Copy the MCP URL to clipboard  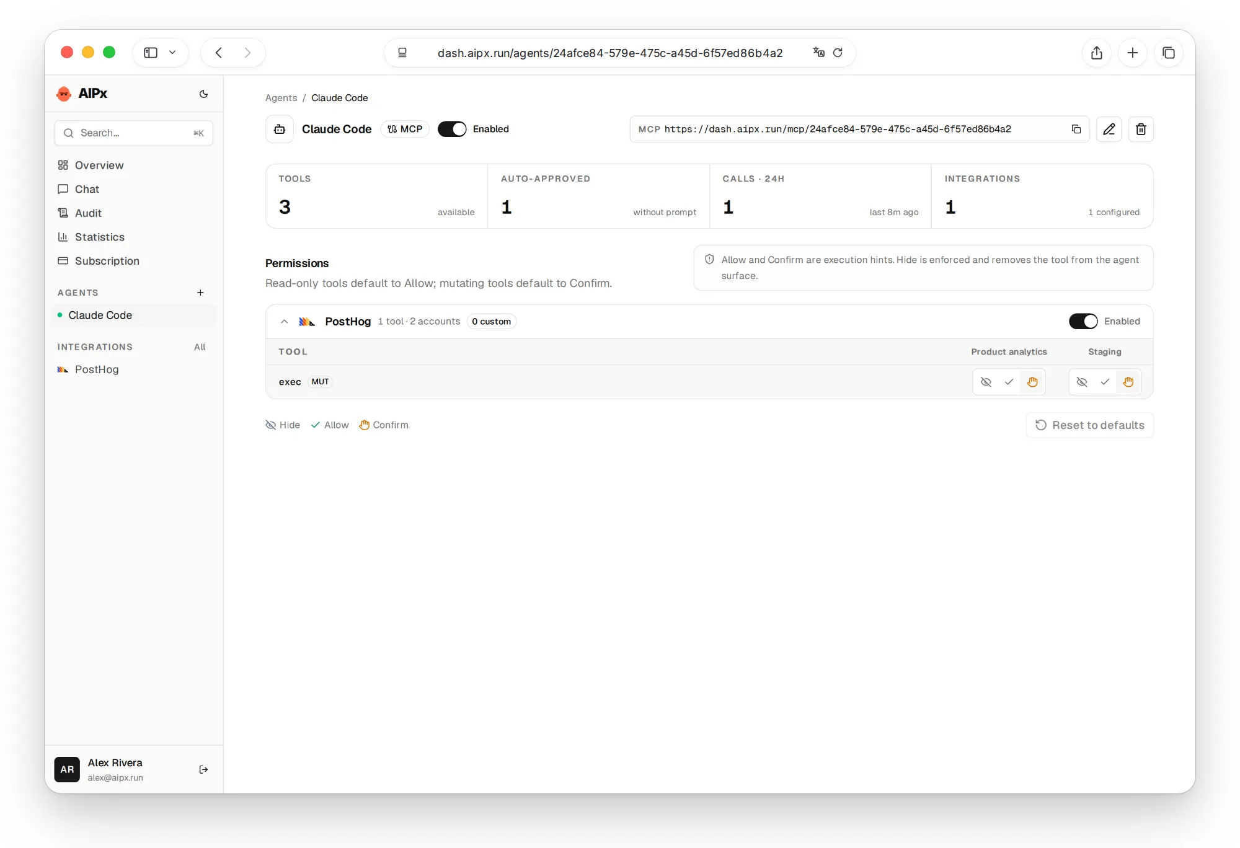coord(1076,129)
